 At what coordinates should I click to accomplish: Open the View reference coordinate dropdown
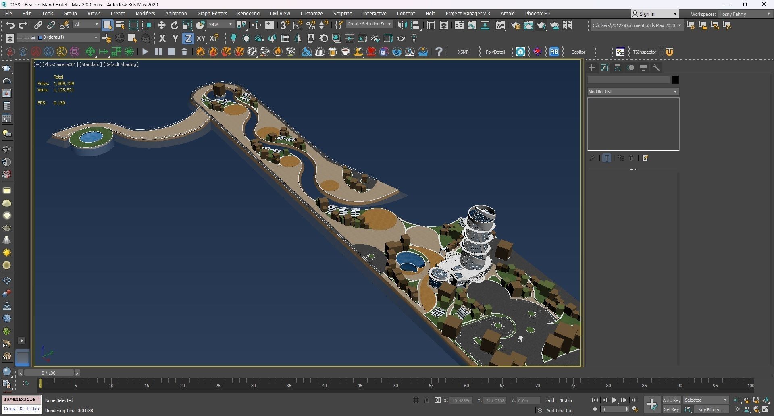coord(220,25)
